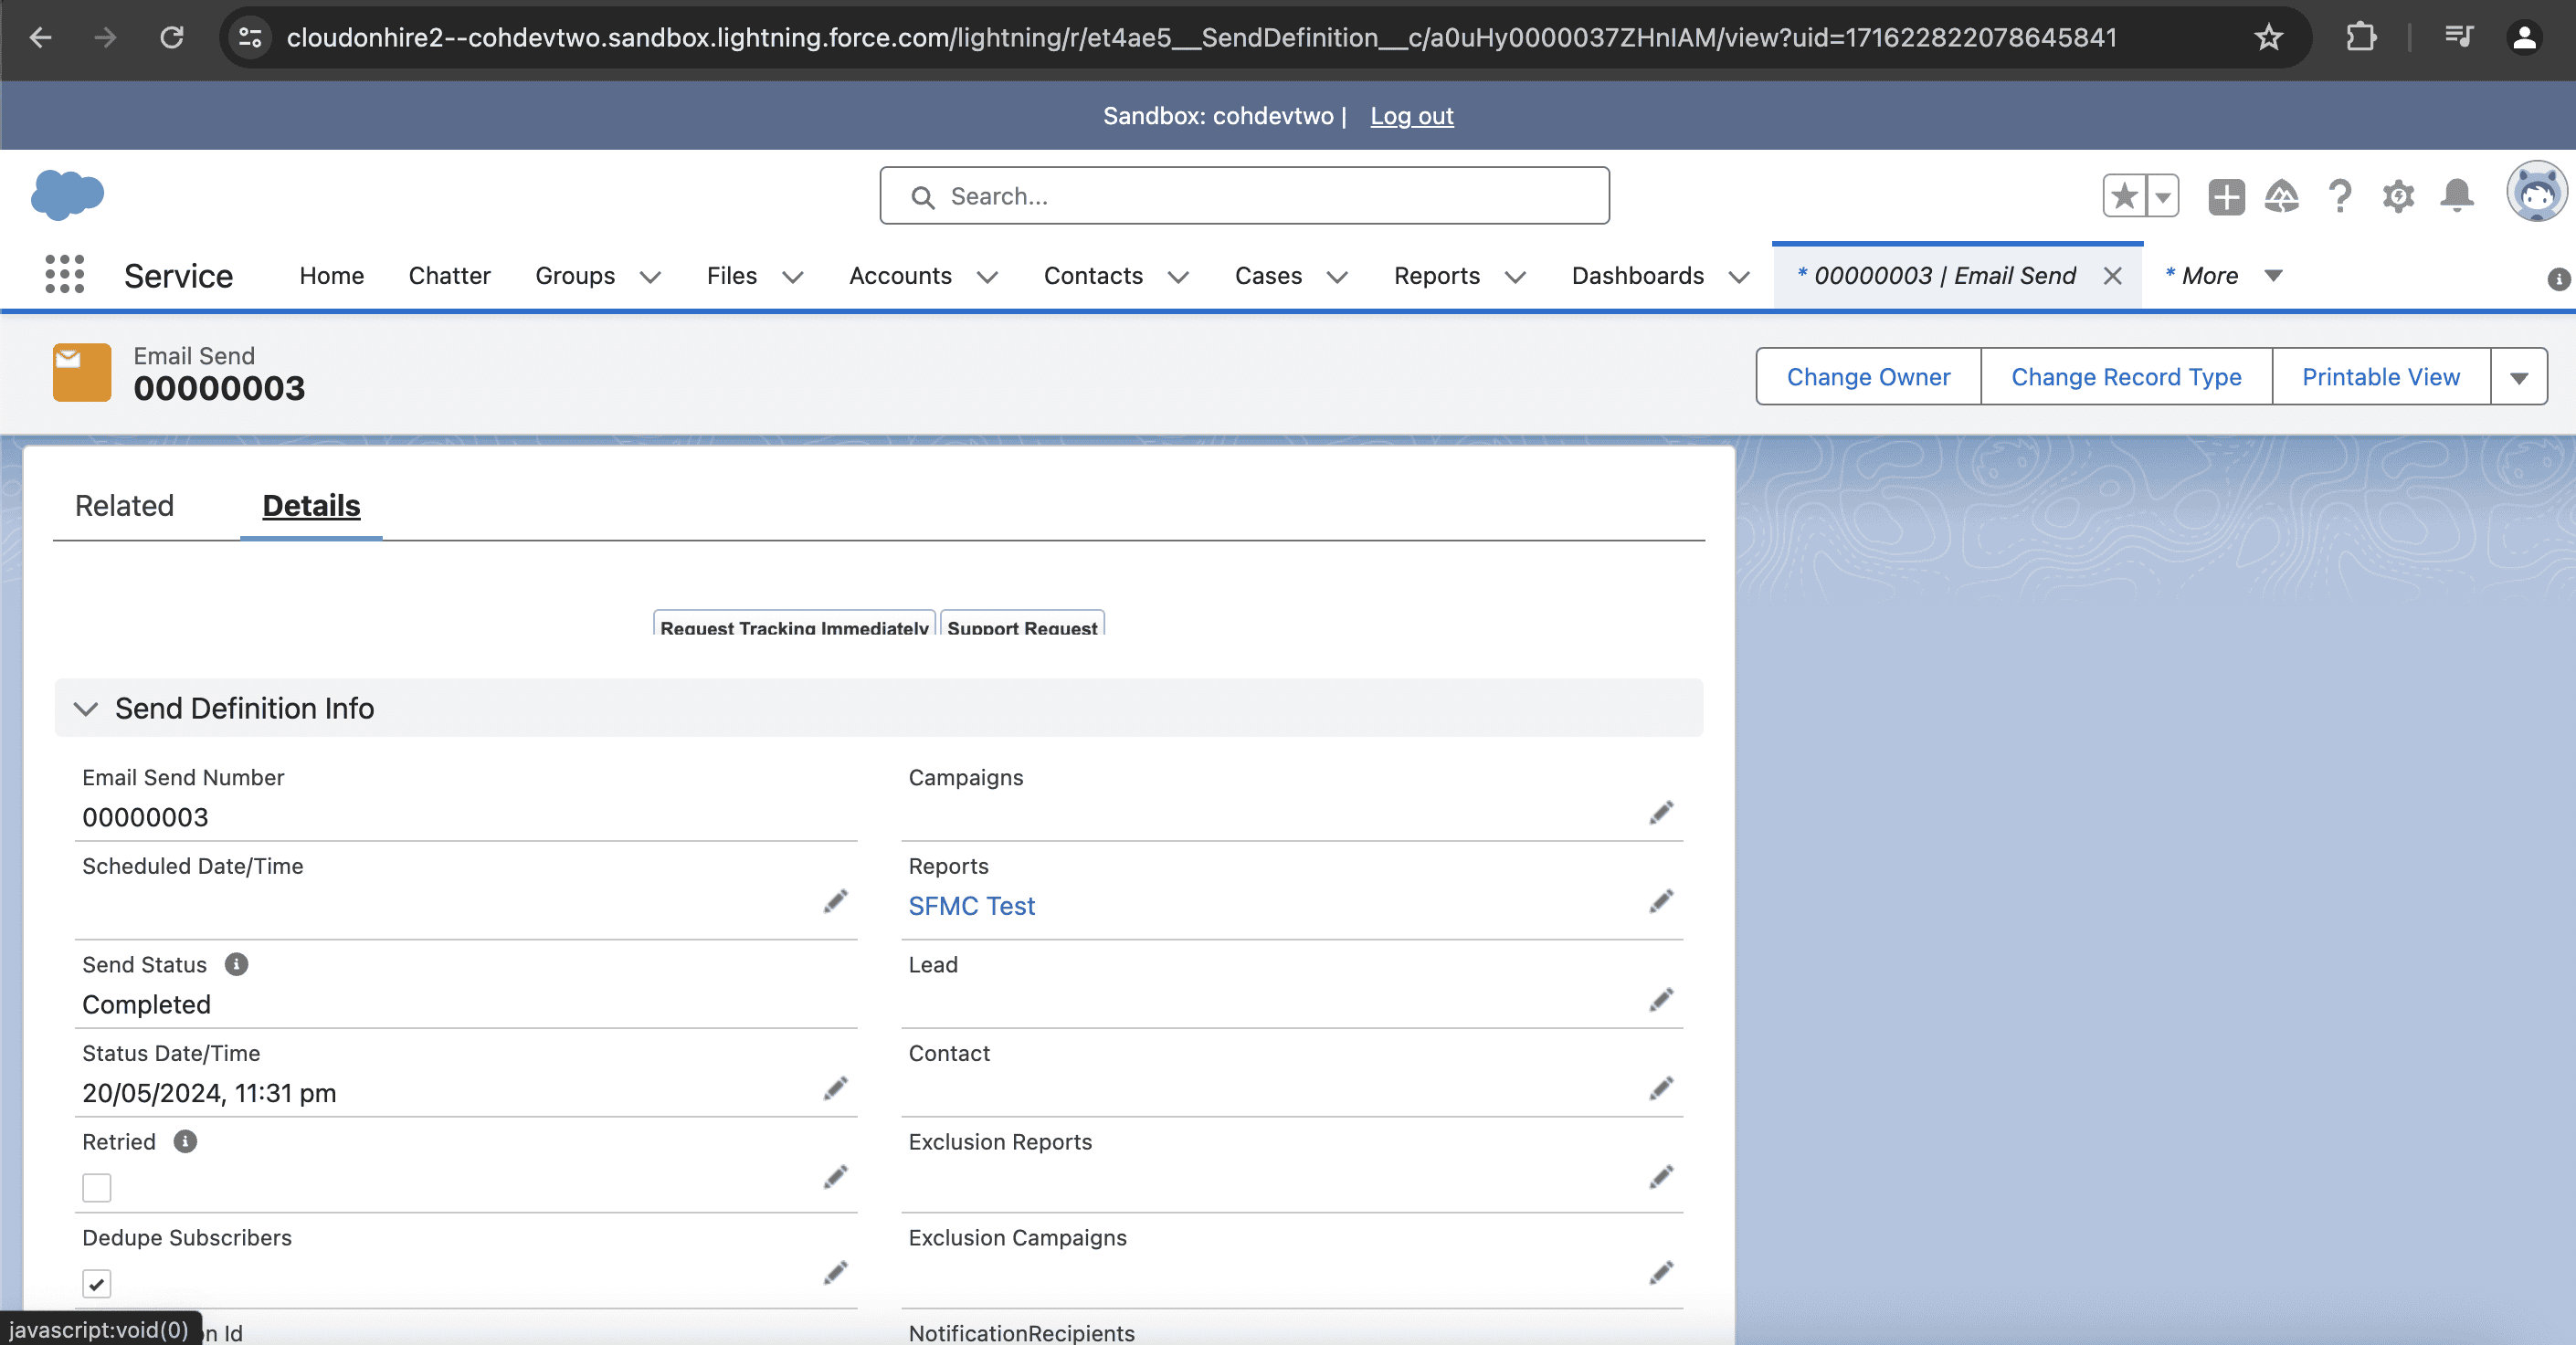The width and height of the screenshot is (2576, 1345).
Task: Click the Log out link in sandbox banner
Action: pos(1411,116)
